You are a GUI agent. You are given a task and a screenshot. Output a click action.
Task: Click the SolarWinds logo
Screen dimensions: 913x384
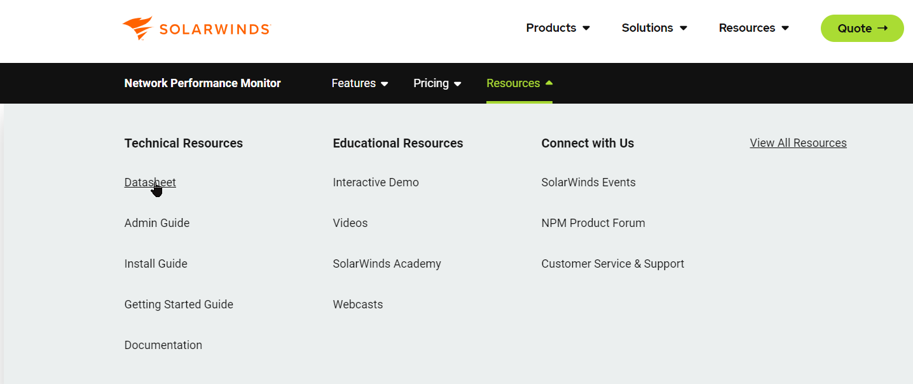click(196, 29)
